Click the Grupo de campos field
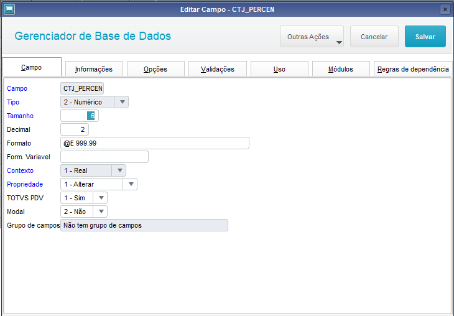Image resolution: width=454 pixels, height=316 pixels. pos(144,225)
